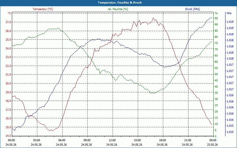
Task: Click the '16,0' temperature axis value
Action: point(9,118)
